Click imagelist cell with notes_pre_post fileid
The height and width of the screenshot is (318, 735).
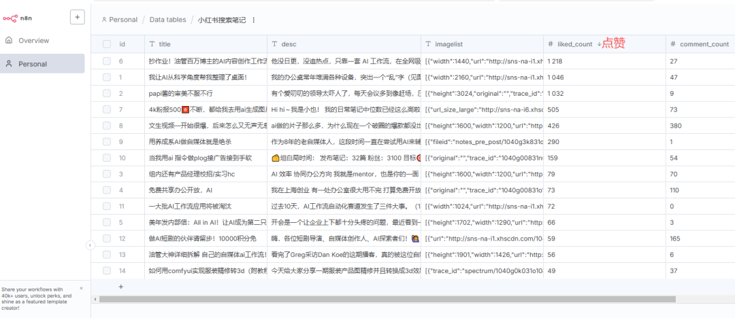482,141
